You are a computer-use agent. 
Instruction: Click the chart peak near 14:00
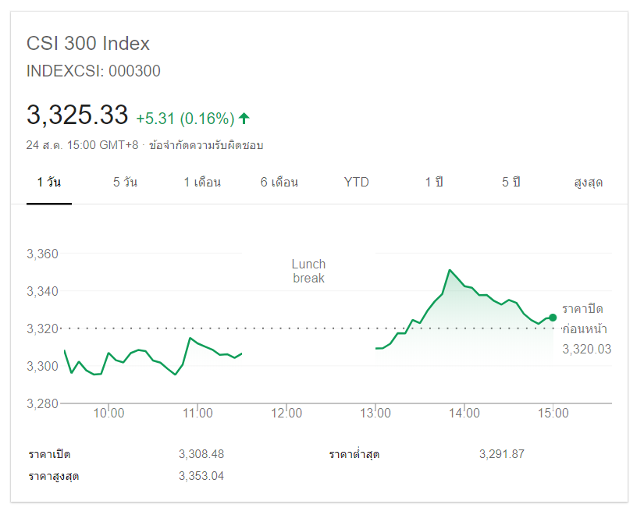450,270
